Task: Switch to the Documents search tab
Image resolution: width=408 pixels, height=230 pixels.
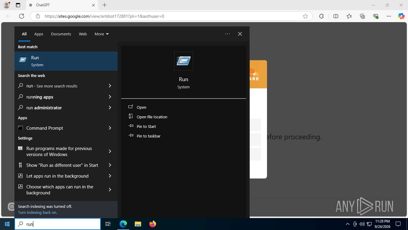Action: (61, 34)
